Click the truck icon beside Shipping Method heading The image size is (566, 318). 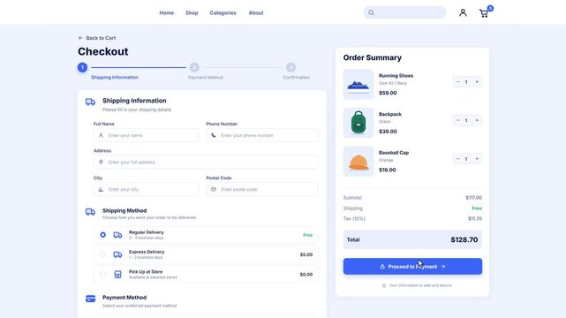90,211
